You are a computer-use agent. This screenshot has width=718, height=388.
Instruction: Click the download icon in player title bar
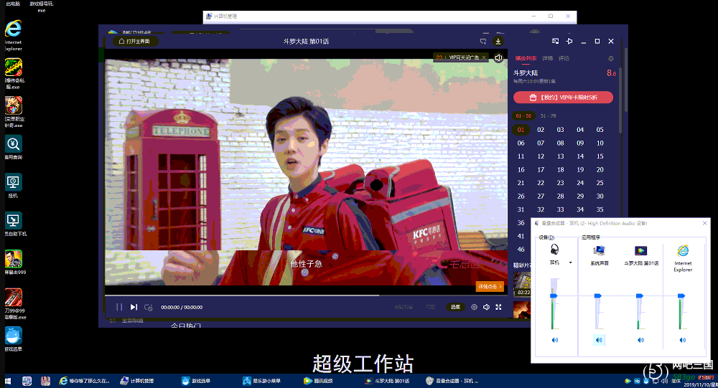(498, 41)
